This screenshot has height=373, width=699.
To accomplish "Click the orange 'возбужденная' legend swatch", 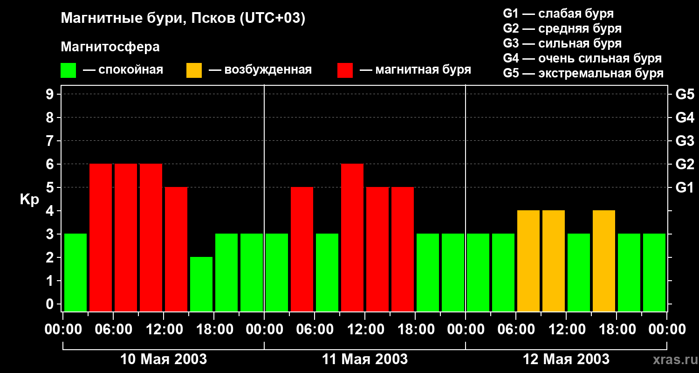I will click(x=194, y=70).
